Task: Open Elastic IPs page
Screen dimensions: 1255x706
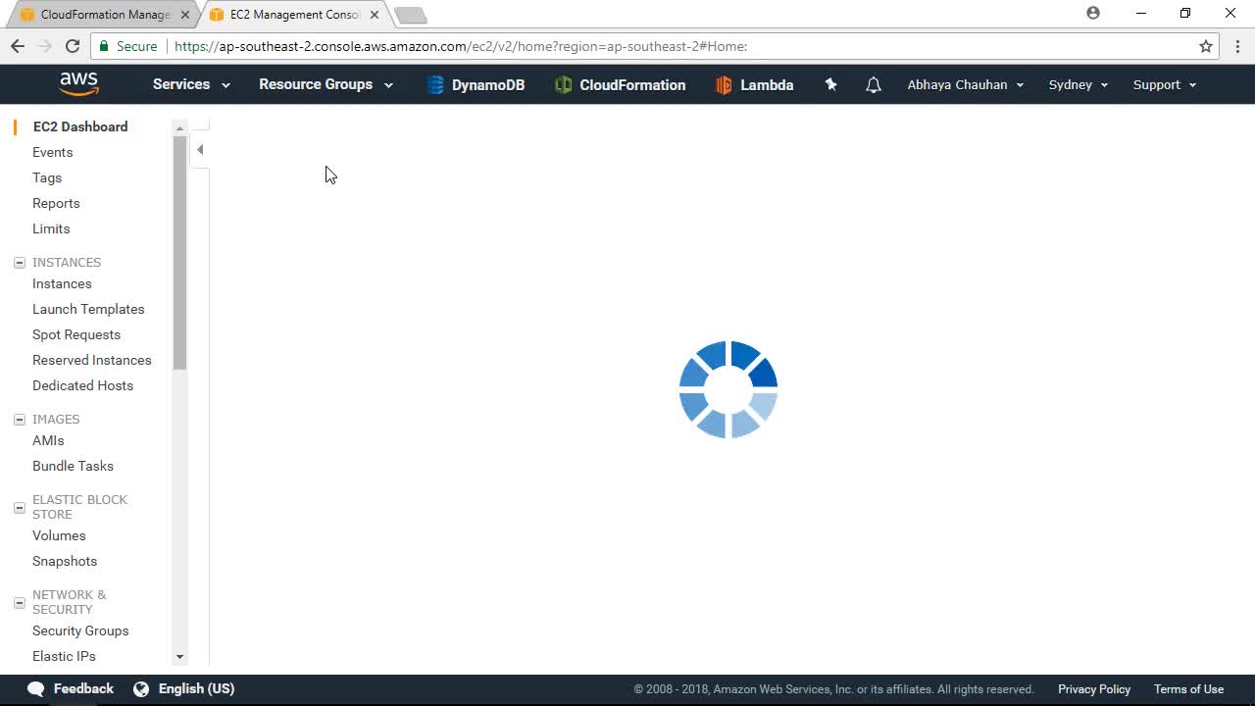Action: click(64, 656)
